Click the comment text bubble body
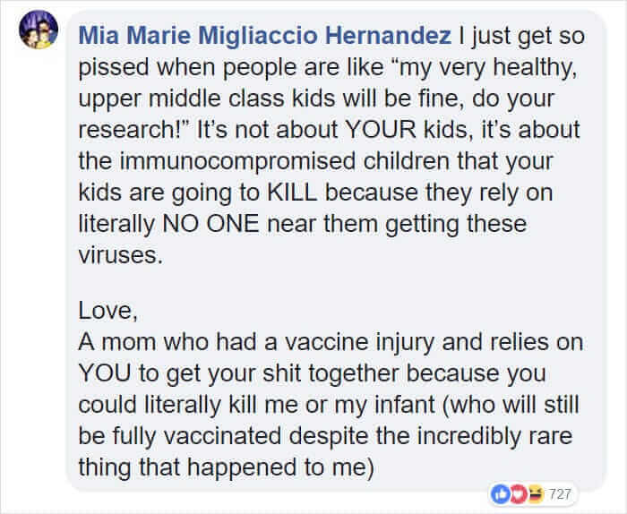This screenshot has width=627, height=514. point(336,251)
